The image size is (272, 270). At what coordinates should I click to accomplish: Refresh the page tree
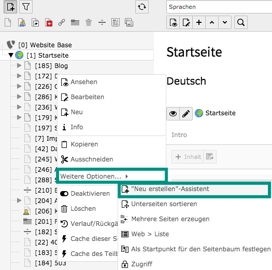(142, 7)
